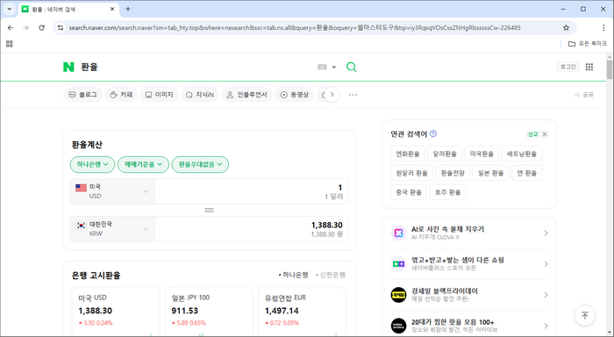Image resolution: width=614 pixels, height=337 pixels.
Task: Open the 환율우대없음 dropdown
Action: 200,165
